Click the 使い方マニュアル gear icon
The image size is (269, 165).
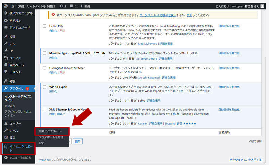tap(6, 13)
